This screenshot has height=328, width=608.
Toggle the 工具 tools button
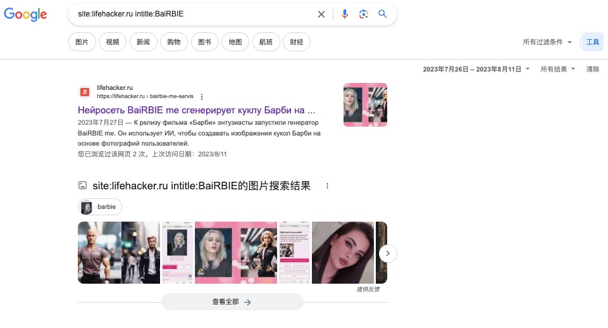tap(592, 42)
